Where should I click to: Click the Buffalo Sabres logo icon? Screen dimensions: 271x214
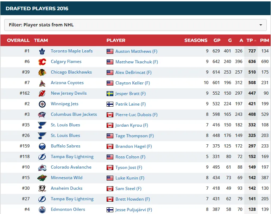click(42, 146)
